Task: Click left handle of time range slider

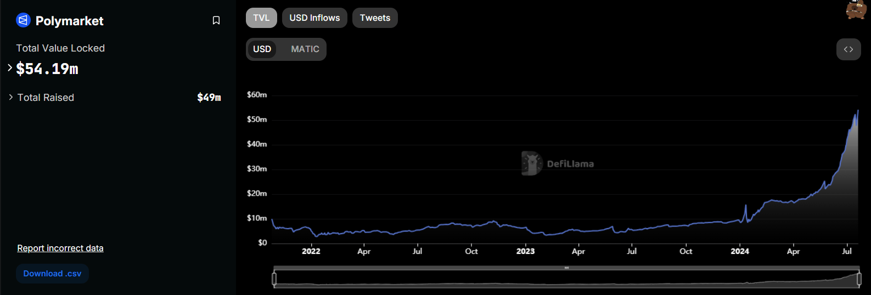Action: click(x=274, y=279)
